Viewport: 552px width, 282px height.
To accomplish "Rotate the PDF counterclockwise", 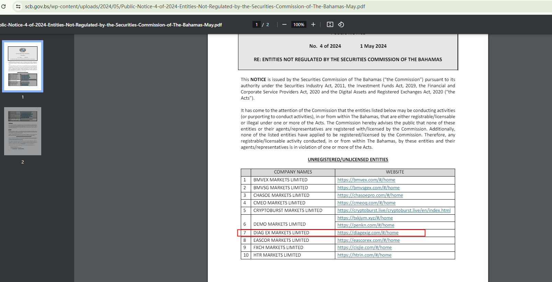I will (x=341, y=24).
